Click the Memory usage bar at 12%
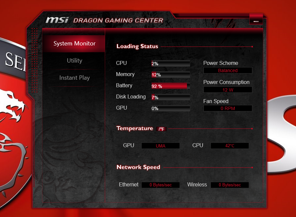The height and width of the screenshot is (217, 296). coord(171,75)
